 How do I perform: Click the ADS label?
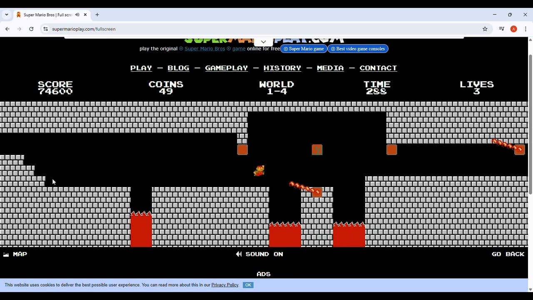point(264,274)
